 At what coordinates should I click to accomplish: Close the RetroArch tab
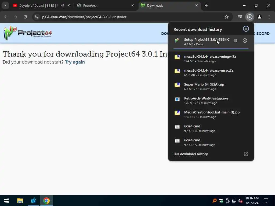pos(133,5)
